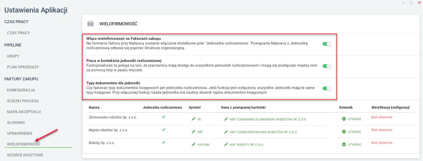Edit Złomowisko Robotów NIP card pencil icon

[x=226, y=119]
